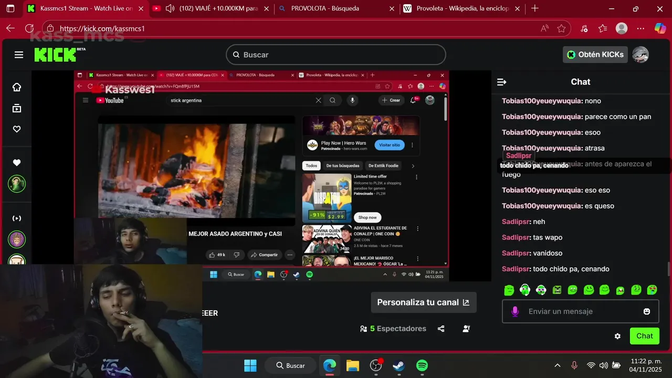Viewport: 672px width, 378px height.
Task: Focus the Enviar un mensaje chat input
Action: pos(581,311)
